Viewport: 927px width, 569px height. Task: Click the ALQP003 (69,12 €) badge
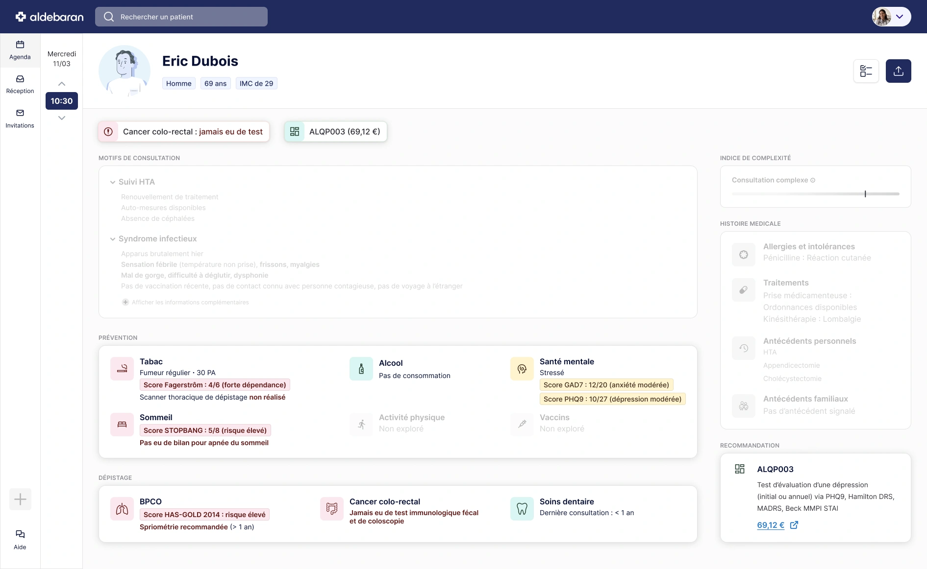pyautogui.click(x=336, y=132)
